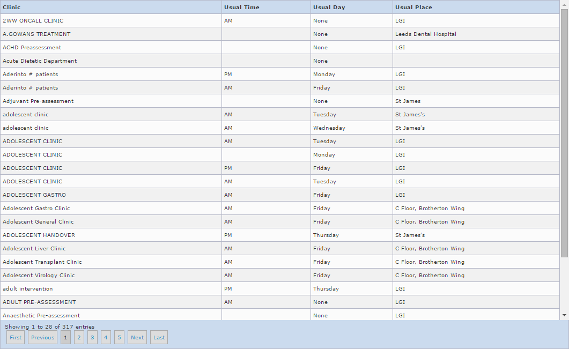Go to the Next page
Screen dimensions: 569x349
click(x=137, y=337)
